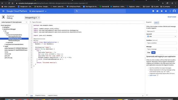Open the Debugger05 version dropdown

coord(32,18)
